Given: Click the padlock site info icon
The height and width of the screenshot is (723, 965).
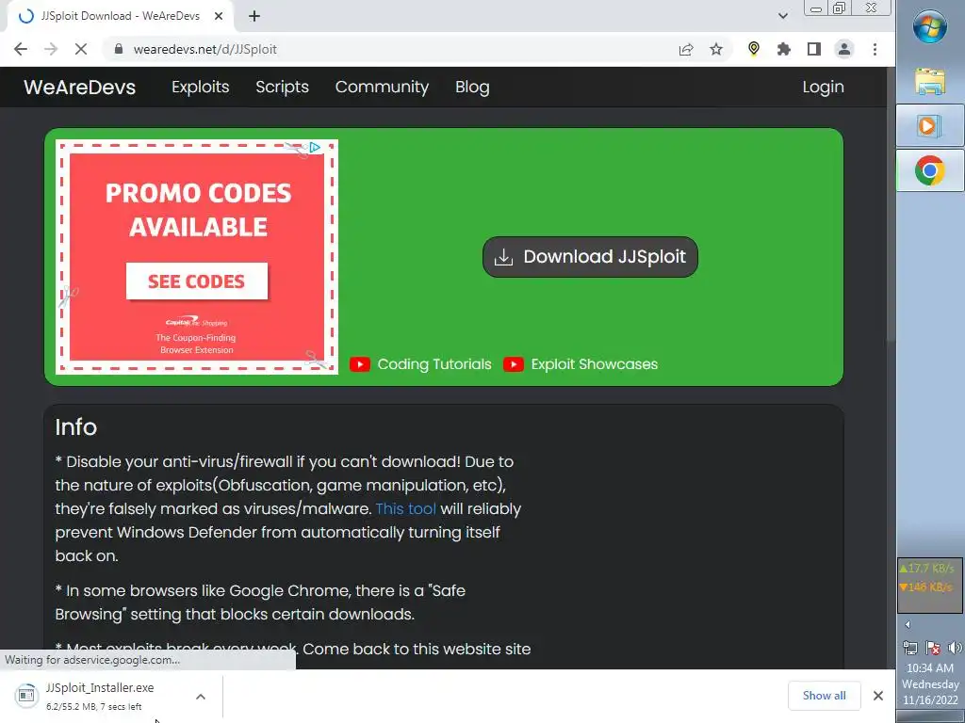Looking at the screenshot, I should pos(119,49).
